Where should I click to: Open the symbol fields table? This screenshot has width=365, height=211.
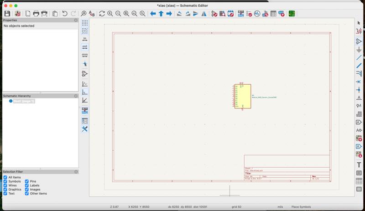click(x=273, y=14)
